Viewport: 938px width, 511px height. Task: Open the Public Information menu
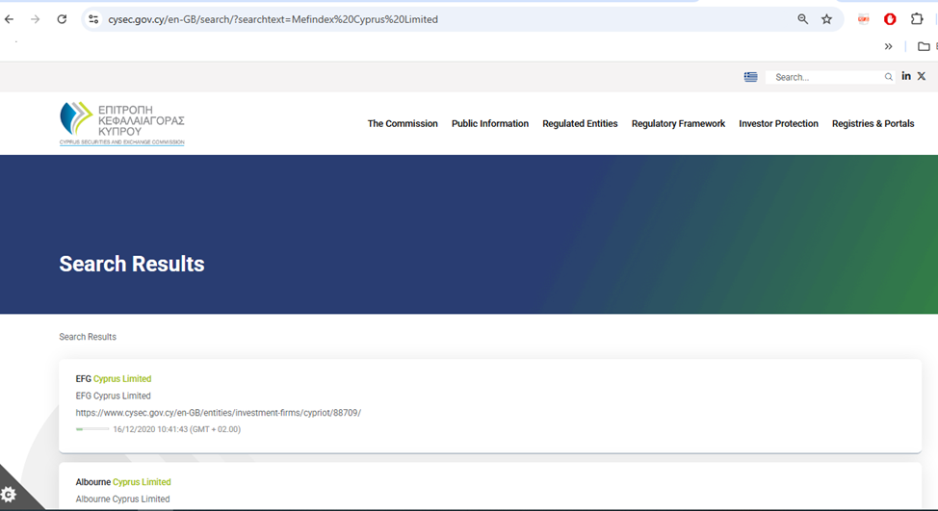click(490, 124)
